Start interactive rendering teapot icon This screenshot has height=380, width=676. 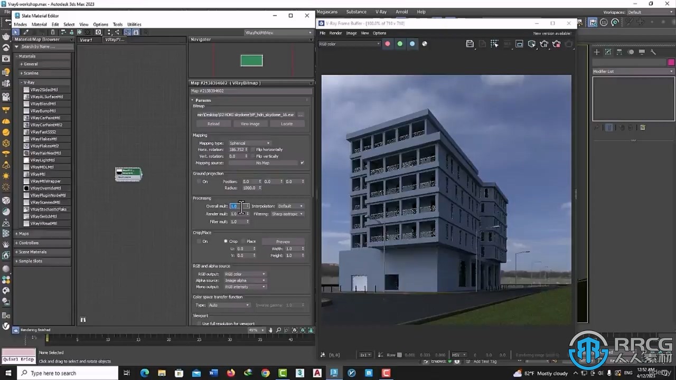pyautogui.click(x=544, y=44)
